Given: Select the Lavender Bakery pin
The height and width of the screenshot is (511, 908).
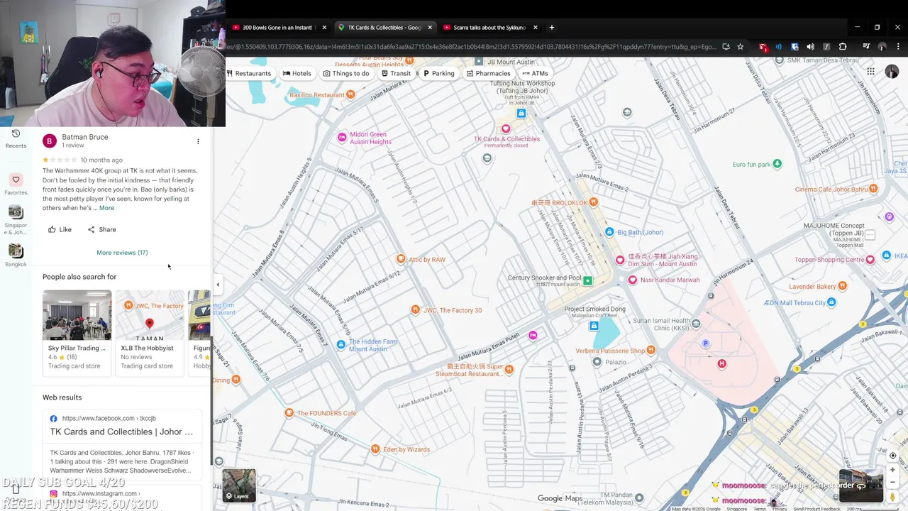Looking at the screenshot, I should click(x=842, y=286).
